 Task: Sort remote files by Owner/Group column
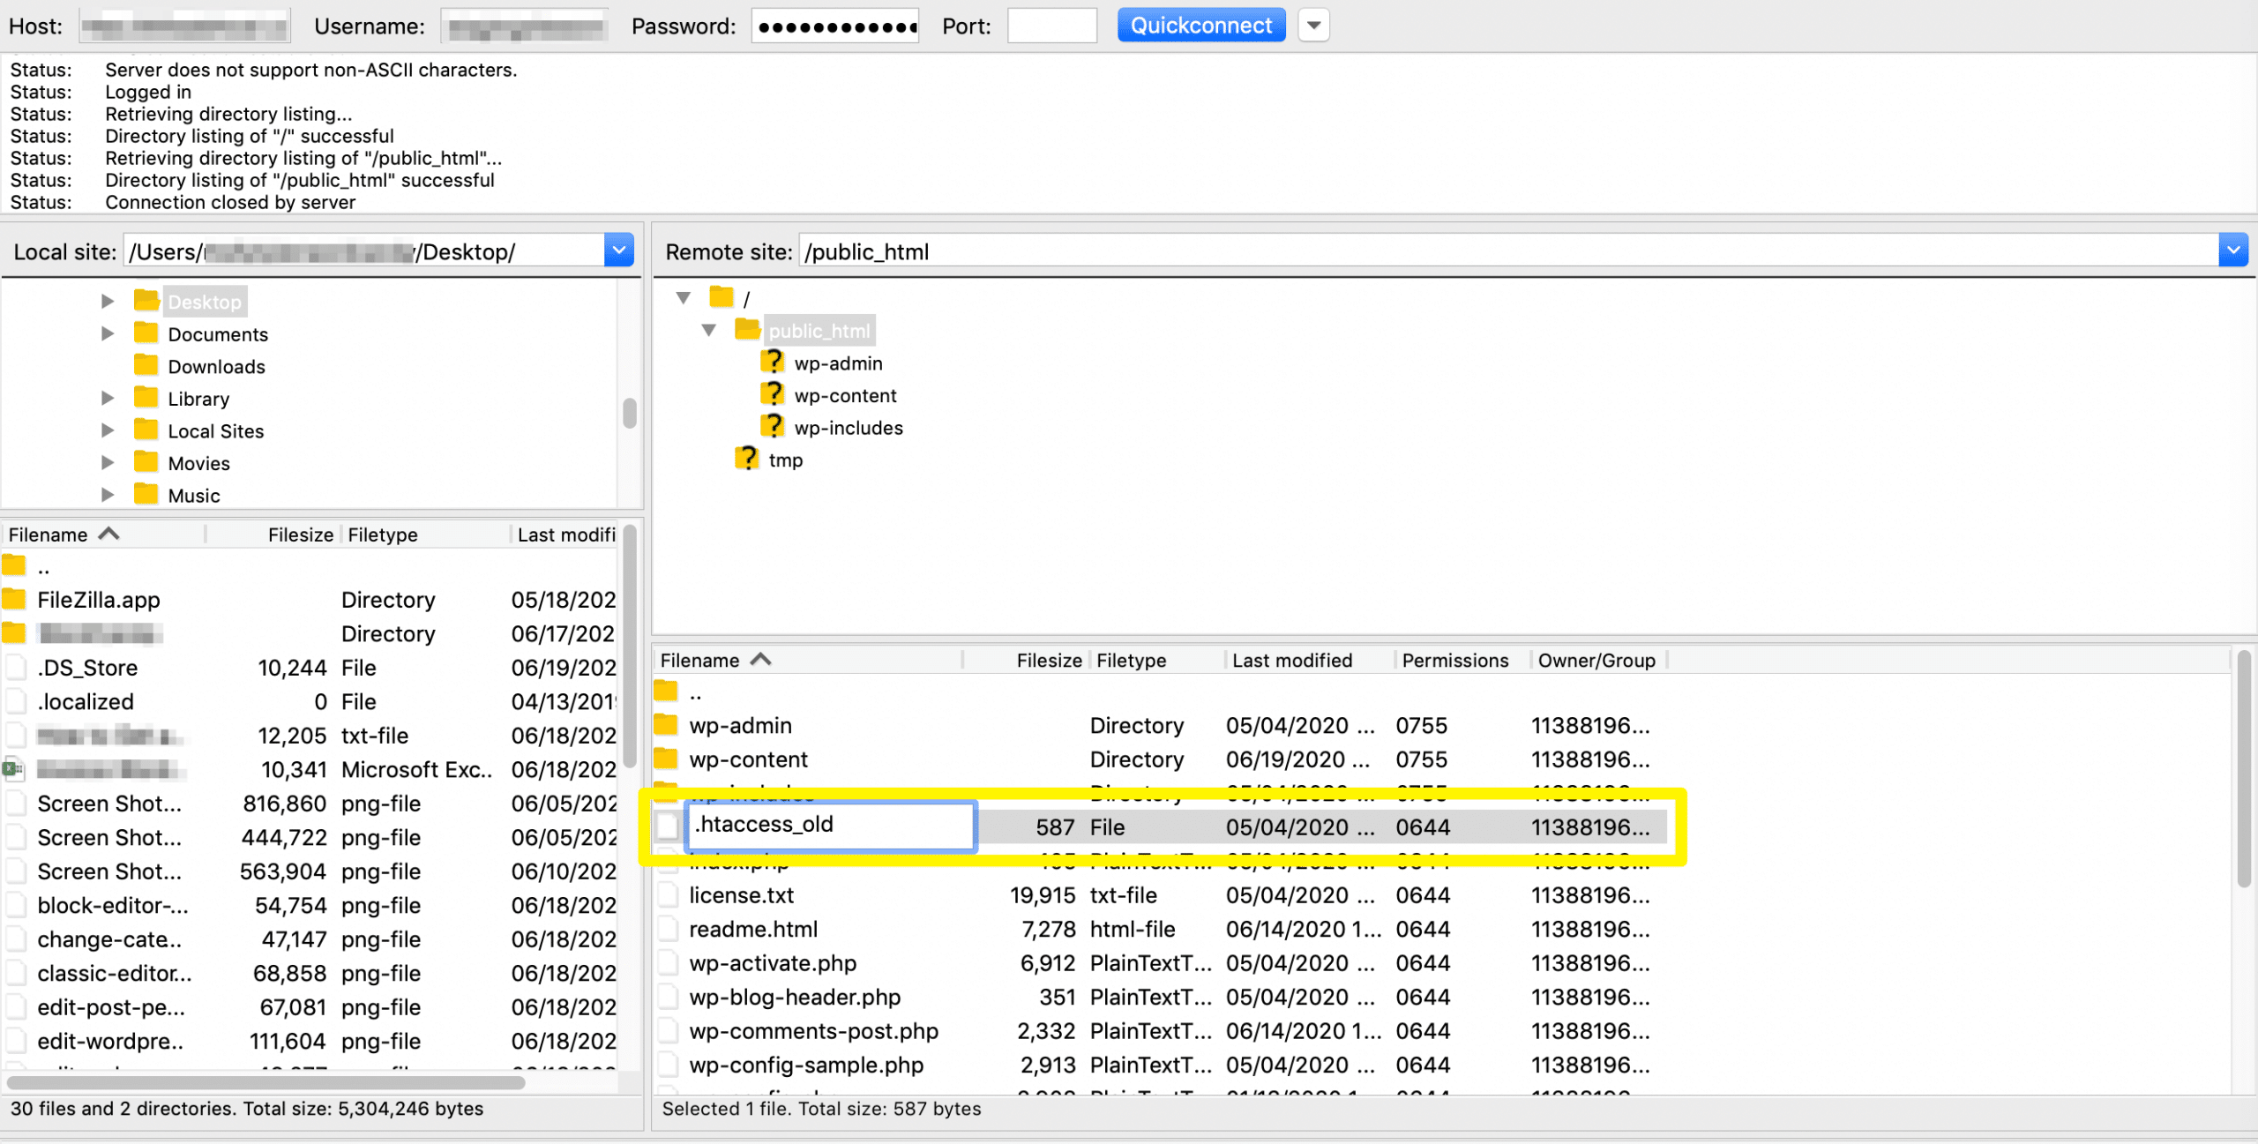point(1598,661)
